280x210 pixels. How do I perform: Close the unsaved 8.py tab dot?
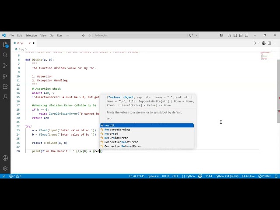[33, 43]
